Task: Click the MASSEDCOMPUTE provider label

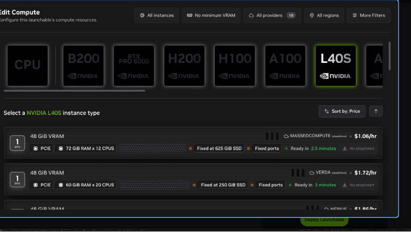Action: tap(310, 135)
